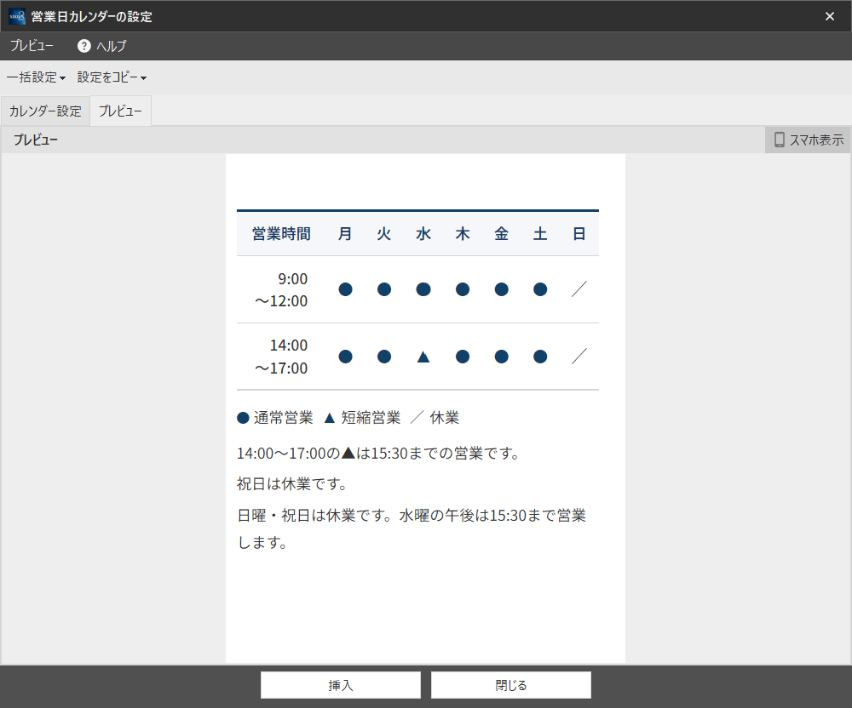Click the note 14:00～17:00の▲は15:30までの営業です
The image size is (852, 708).
point(379,453)
